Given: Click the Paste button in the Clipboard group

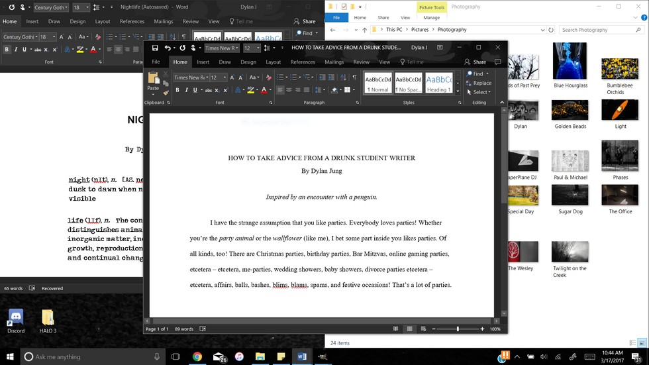Looking at the screenshot, I should point(153,82).
